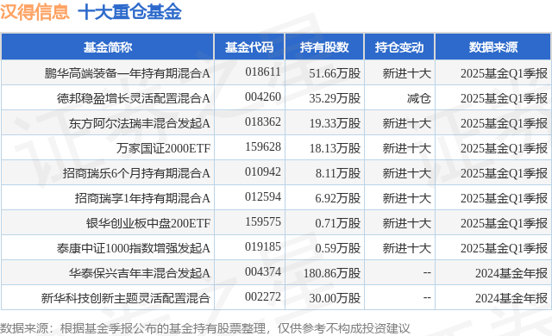
Task: Click the 180.86万股 holdings cell
Action: 332,273
